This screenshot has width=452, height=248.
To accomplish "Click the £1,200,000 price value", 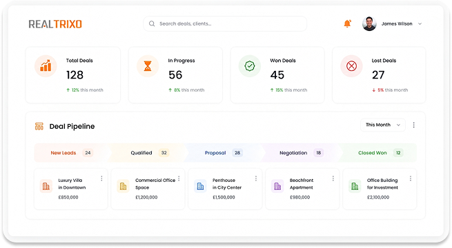I will (x=146, y=197).
